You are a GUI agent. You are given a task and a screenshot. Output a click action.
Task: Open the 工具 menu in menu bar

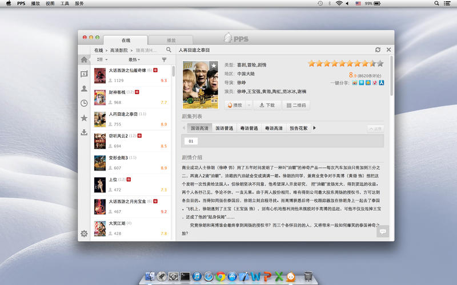(65, 3)
